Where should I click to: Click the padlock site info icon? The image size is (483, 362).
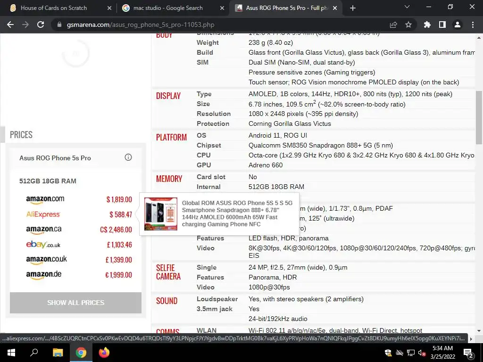(59, 25)
